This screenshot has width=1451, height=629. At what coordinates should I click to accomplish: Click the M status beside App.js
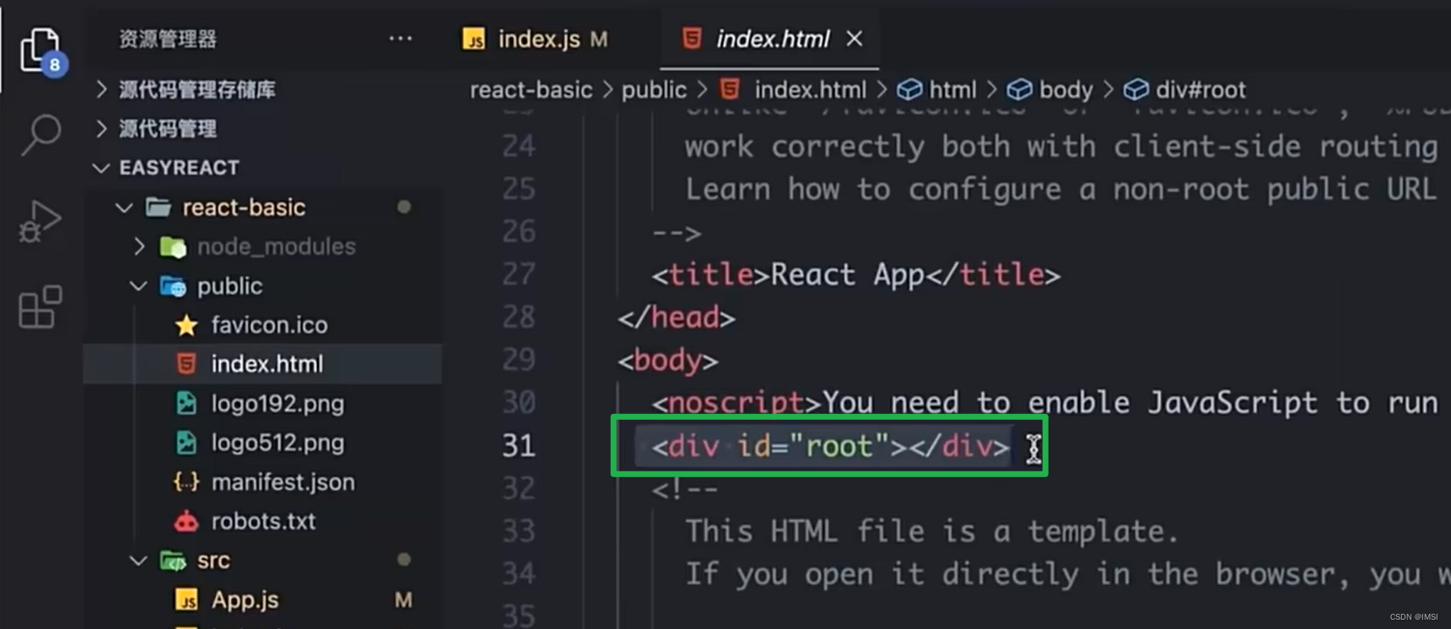point(403,600)
